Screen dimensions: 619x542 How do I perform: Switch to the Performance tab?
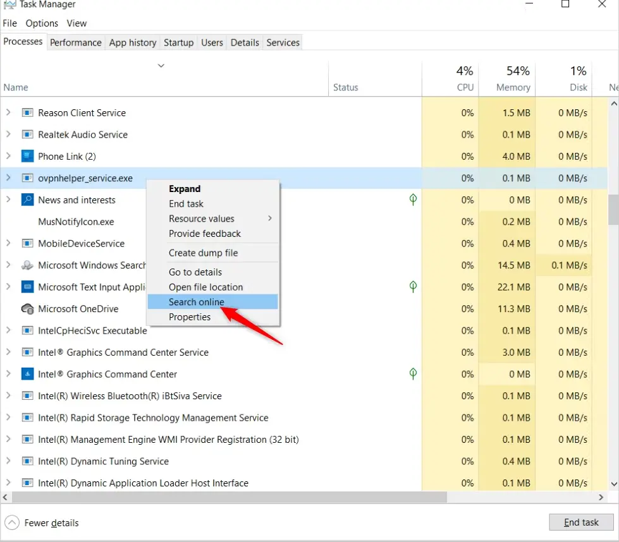tap(76, 42)
